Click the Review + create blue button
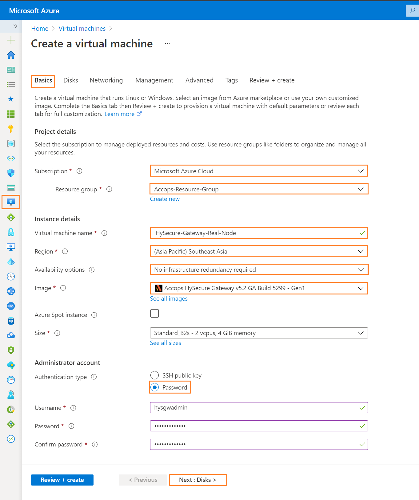Screen dimensions: 419x500 pyautogui.click(x=62, y=480)
